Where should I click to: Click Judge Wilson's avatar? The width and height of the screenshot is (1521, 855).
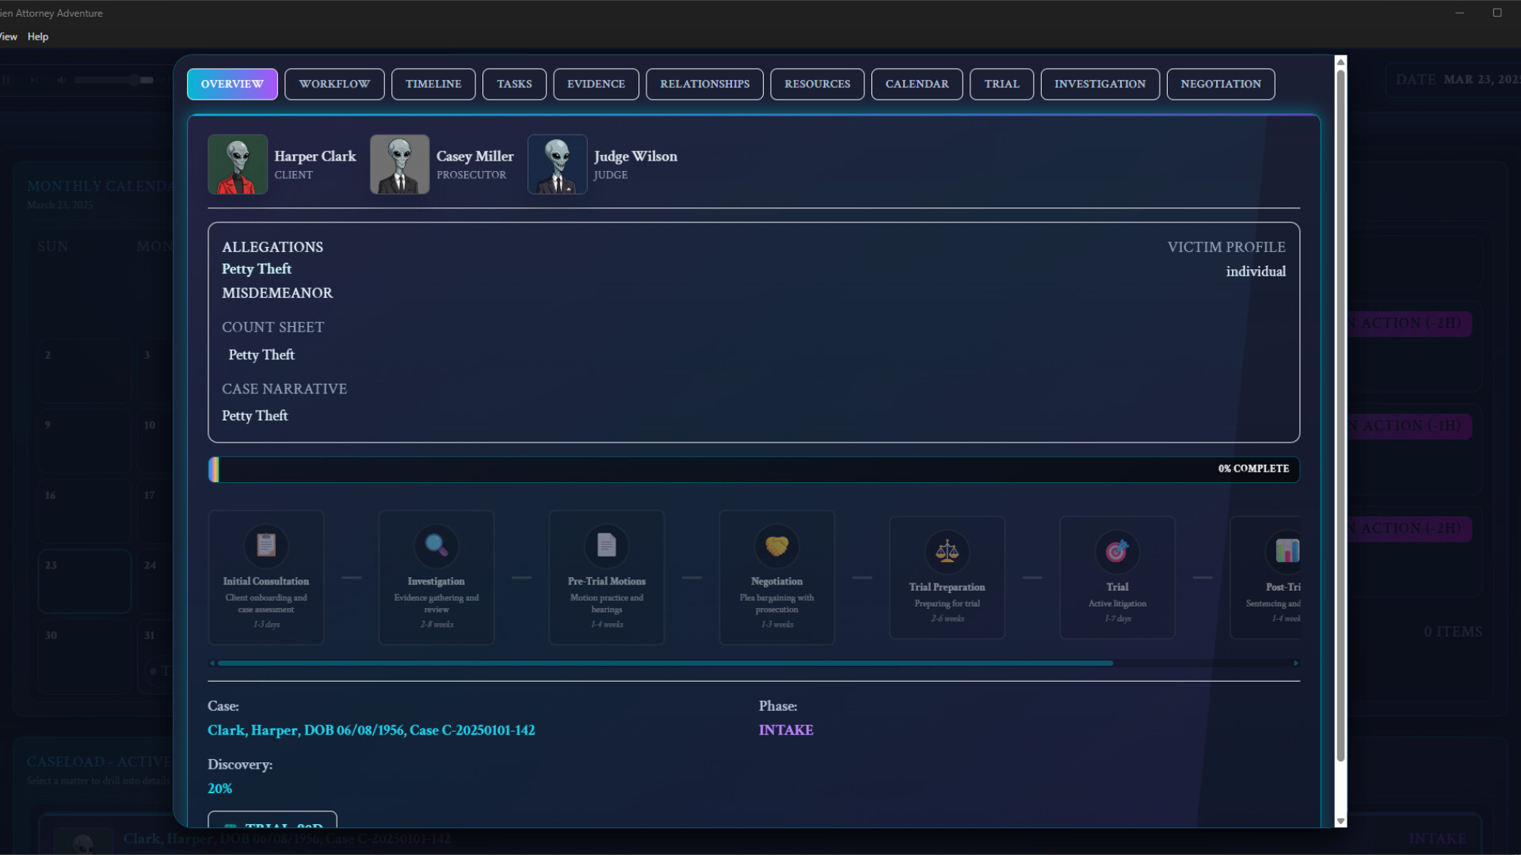[556, 164]
